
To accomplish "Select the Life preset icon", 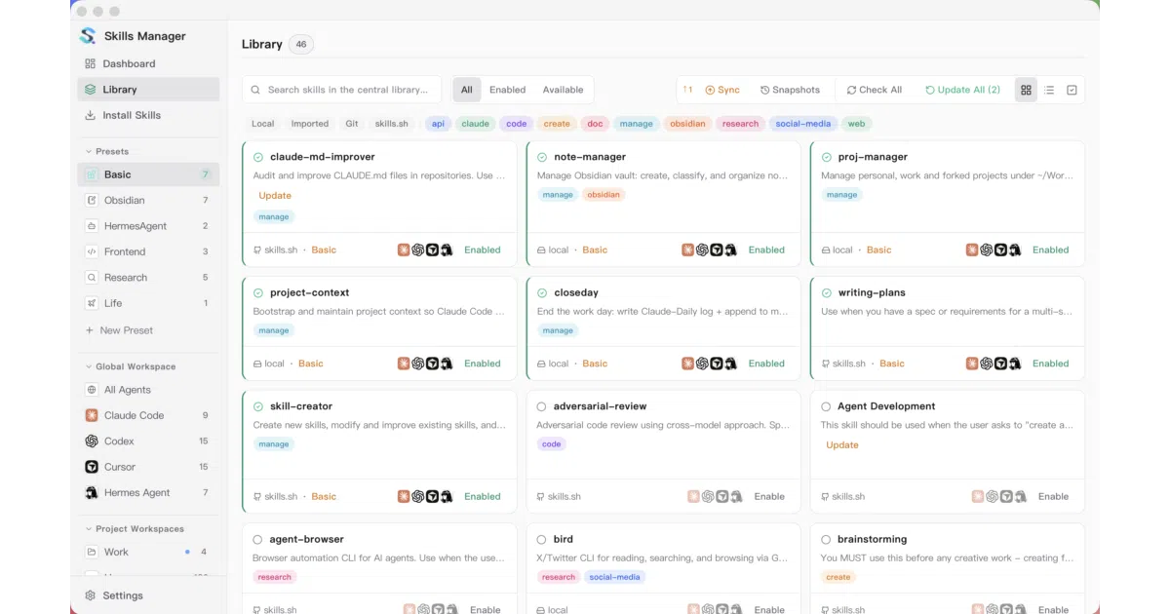I will click(92, 303).
